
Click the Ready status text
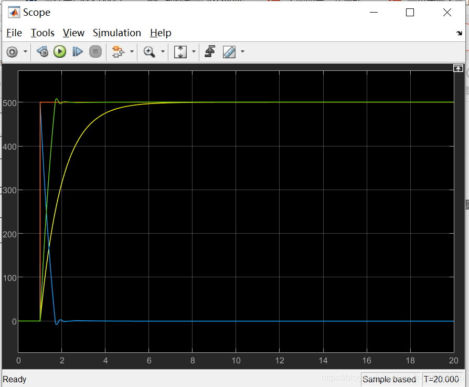click(14, 379)
